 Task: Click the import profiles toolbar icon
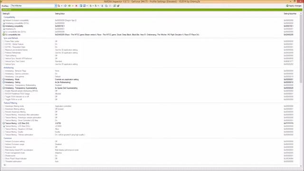96,6
